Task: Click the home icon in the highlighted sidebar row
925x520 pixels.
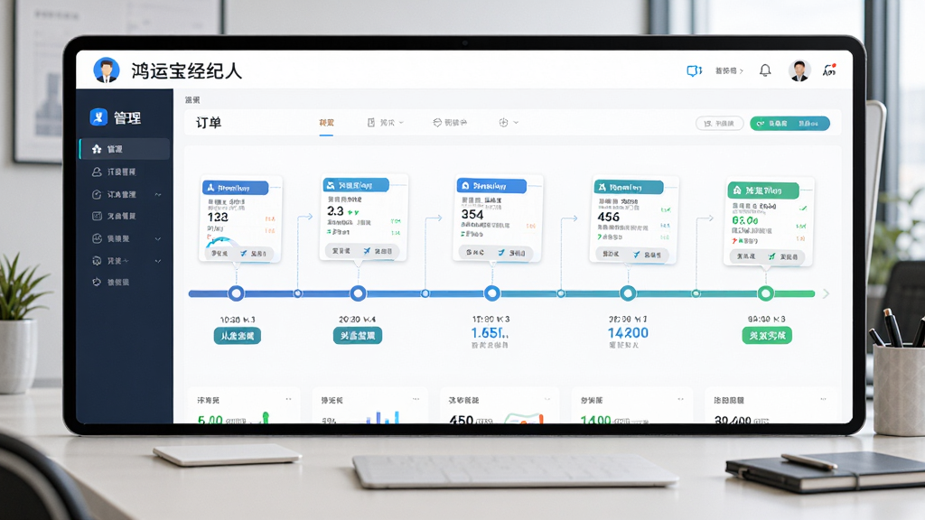Action: coord(97,149)
